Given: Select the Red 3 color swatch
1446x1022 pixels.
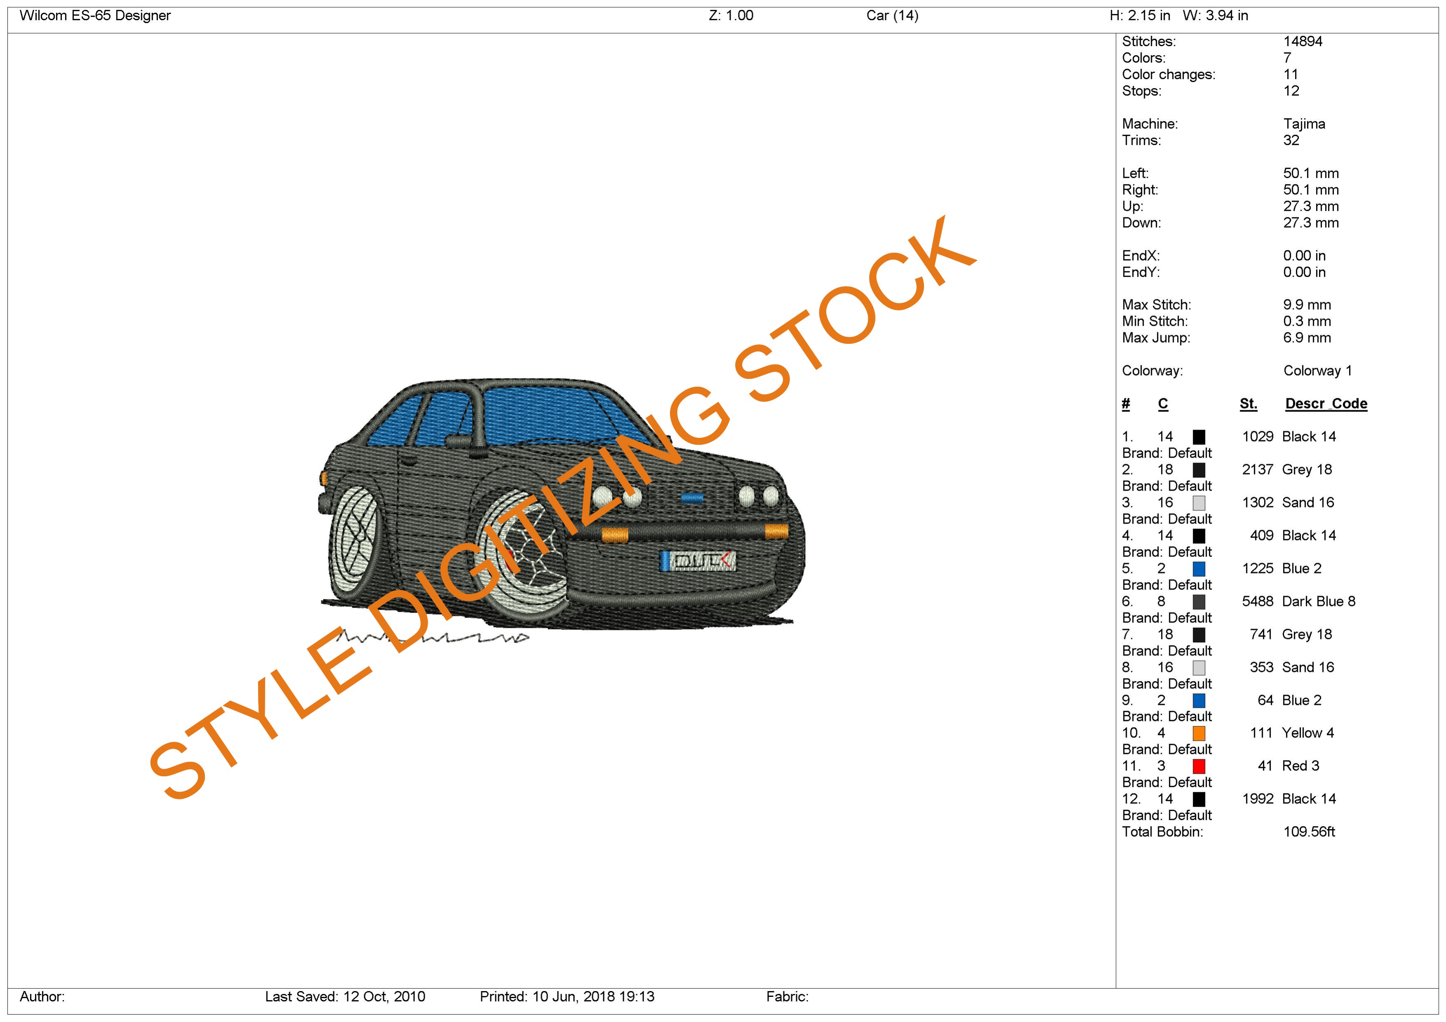Looking at the screenshot, I should tap(1199, 766).
